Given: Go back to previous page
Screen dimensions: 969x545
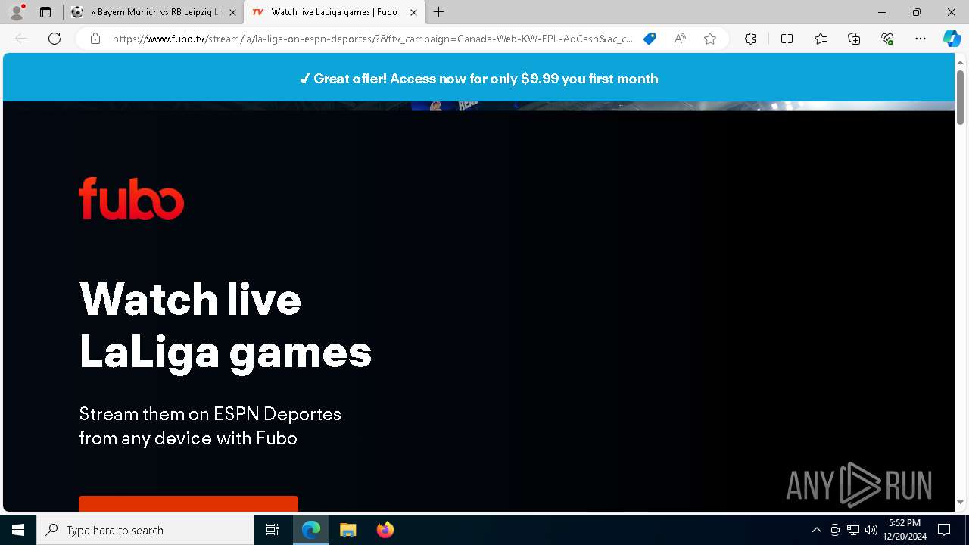Looking at the screenshot, I should 21,39.
